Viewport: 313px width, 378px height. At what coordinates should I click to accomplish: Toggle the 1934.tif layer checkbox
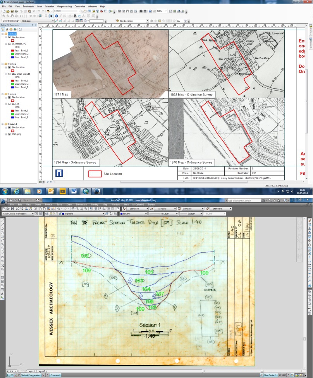10,104
